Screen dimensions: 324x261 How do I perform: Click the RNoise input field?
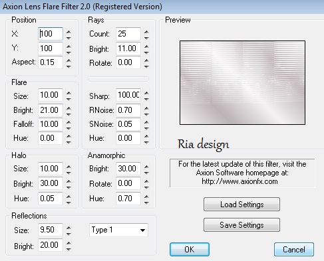[x=128, y=110]
